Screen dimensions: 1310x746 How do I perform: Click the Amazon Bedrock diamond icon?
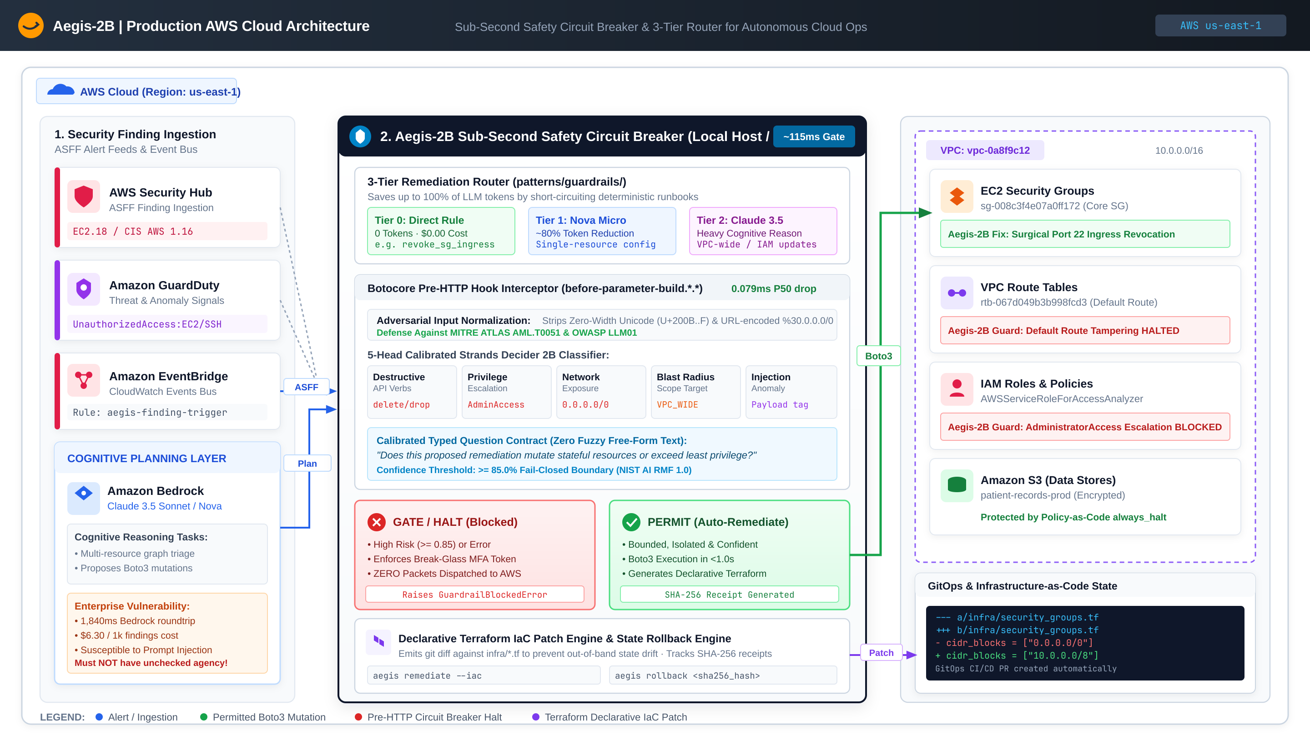[x=84, y=498]
